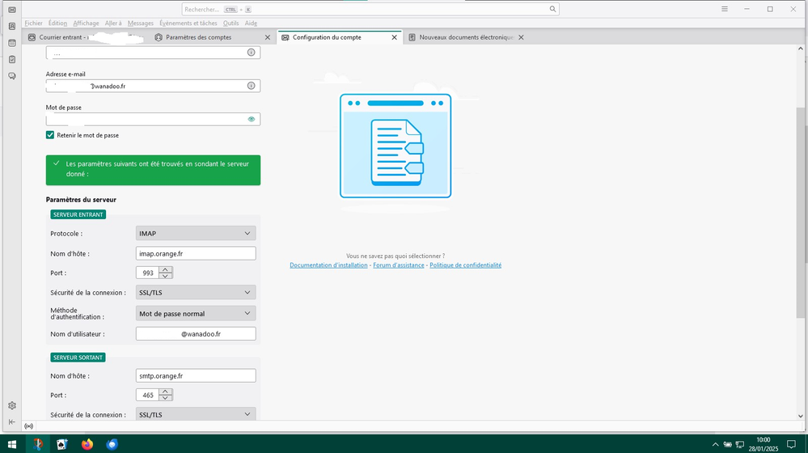Click incoming port number field 993
The image size is (808, 453).
coord(148,273)
